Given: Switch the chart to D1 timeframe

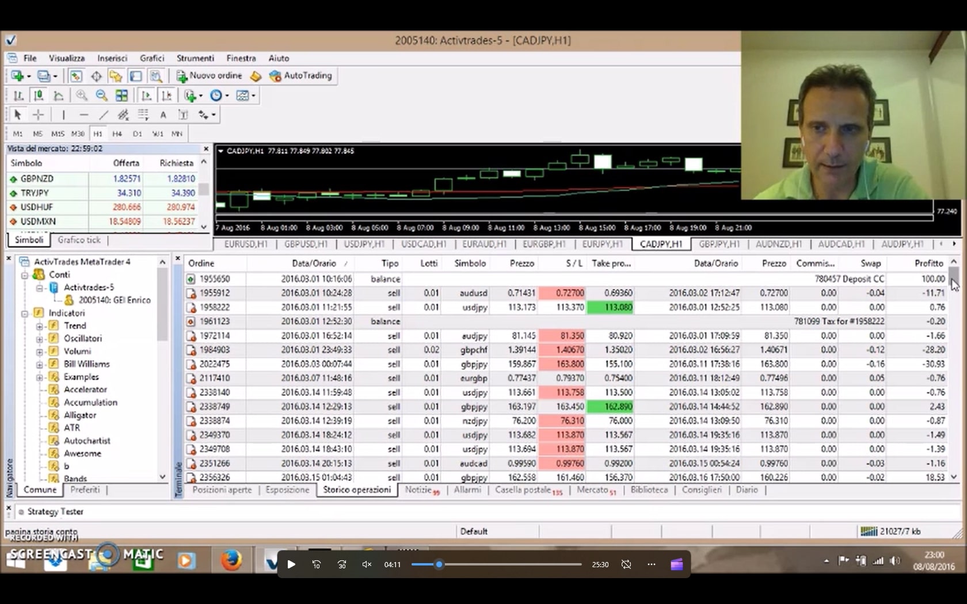Looking at the screenshot, I should coord(138,134).
